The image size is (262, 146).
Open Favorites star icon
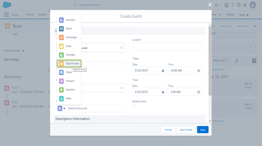216,5
